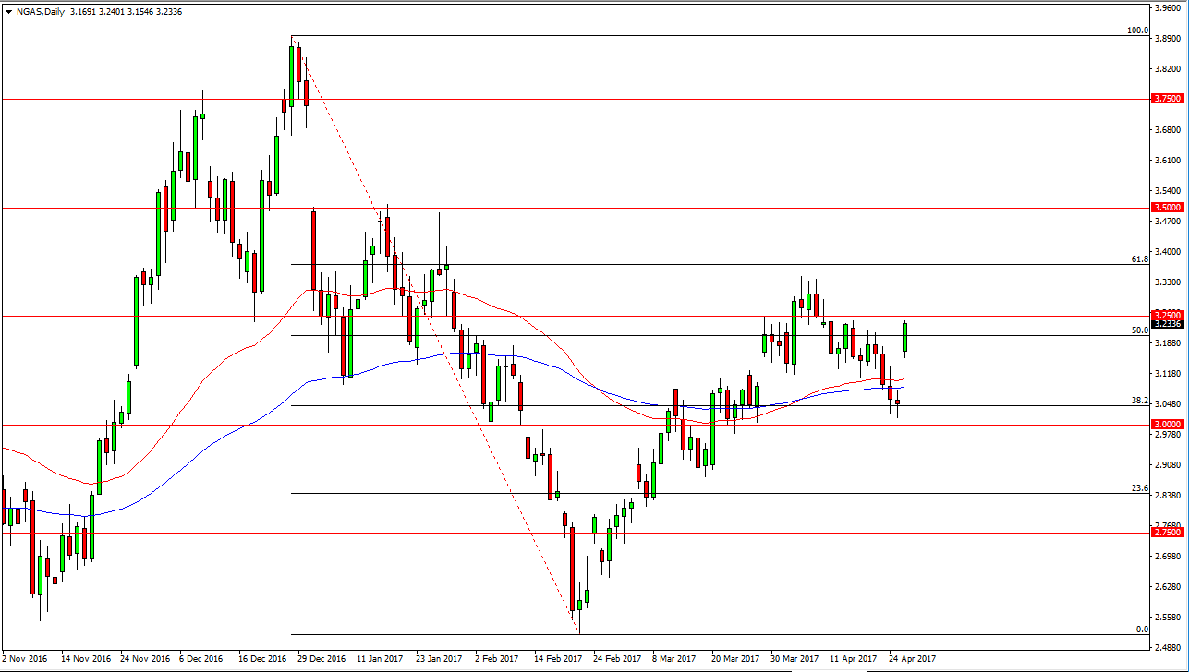Click the 24 Apr 2017 date label
The width and height of the screenshot is (1189, 672).
tap(913, 659)
